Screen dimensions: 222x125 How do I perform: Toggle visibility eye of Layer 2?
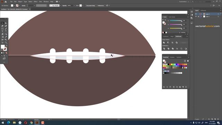tap(196, 14)
